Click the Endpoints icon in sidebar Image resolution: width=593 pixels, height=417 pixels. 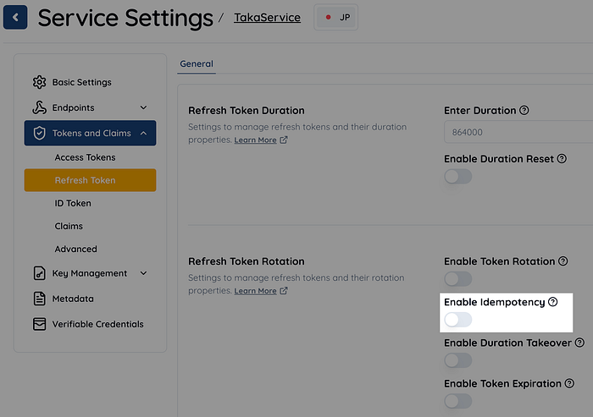39,107
